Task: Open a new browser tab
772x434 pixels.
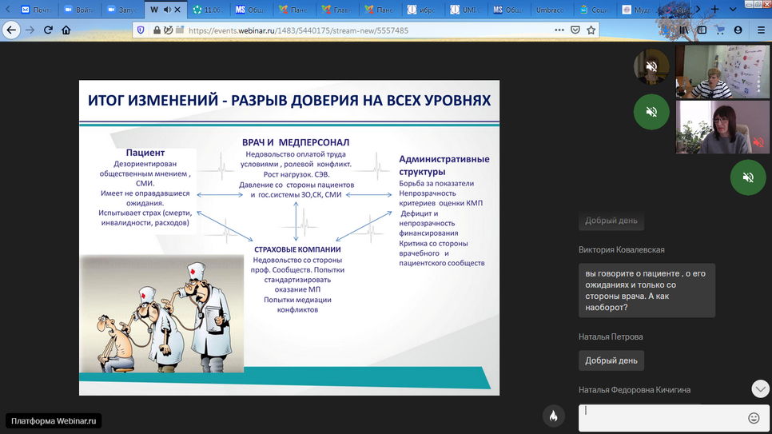Action: 714,9
